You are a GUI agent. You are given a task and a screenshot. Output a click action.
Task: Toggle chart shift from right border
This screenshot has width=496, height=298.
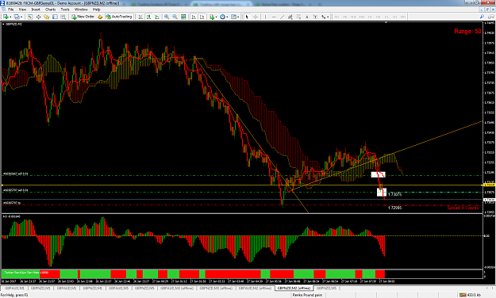(202, 17)
